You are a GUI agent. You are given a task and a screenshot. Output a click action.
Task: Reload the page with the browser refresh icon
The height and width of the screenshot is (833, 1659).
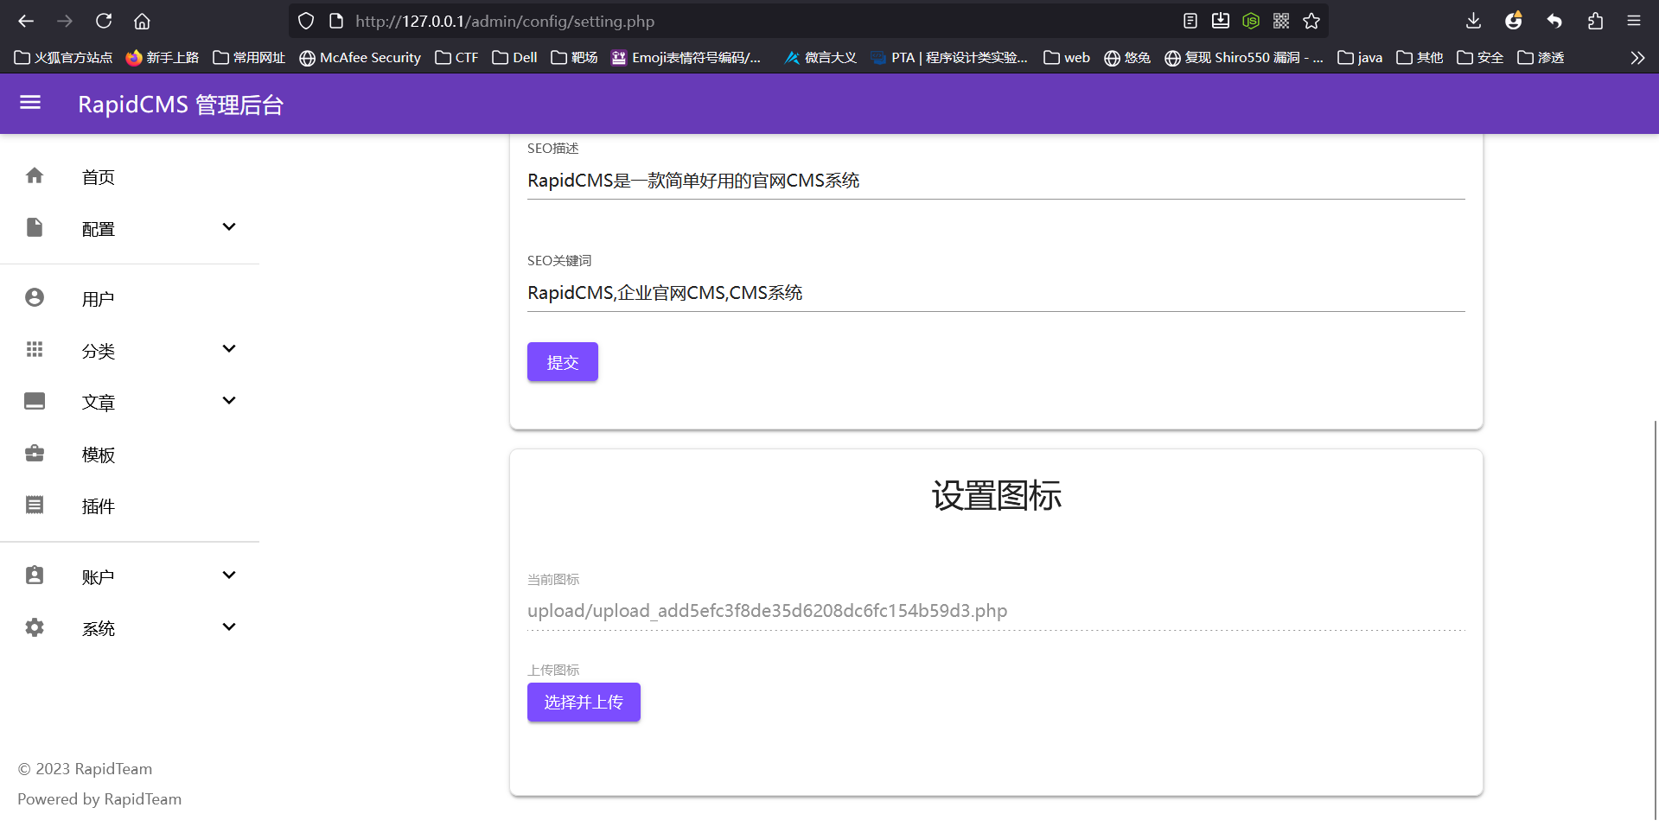[x=104, y=21]
